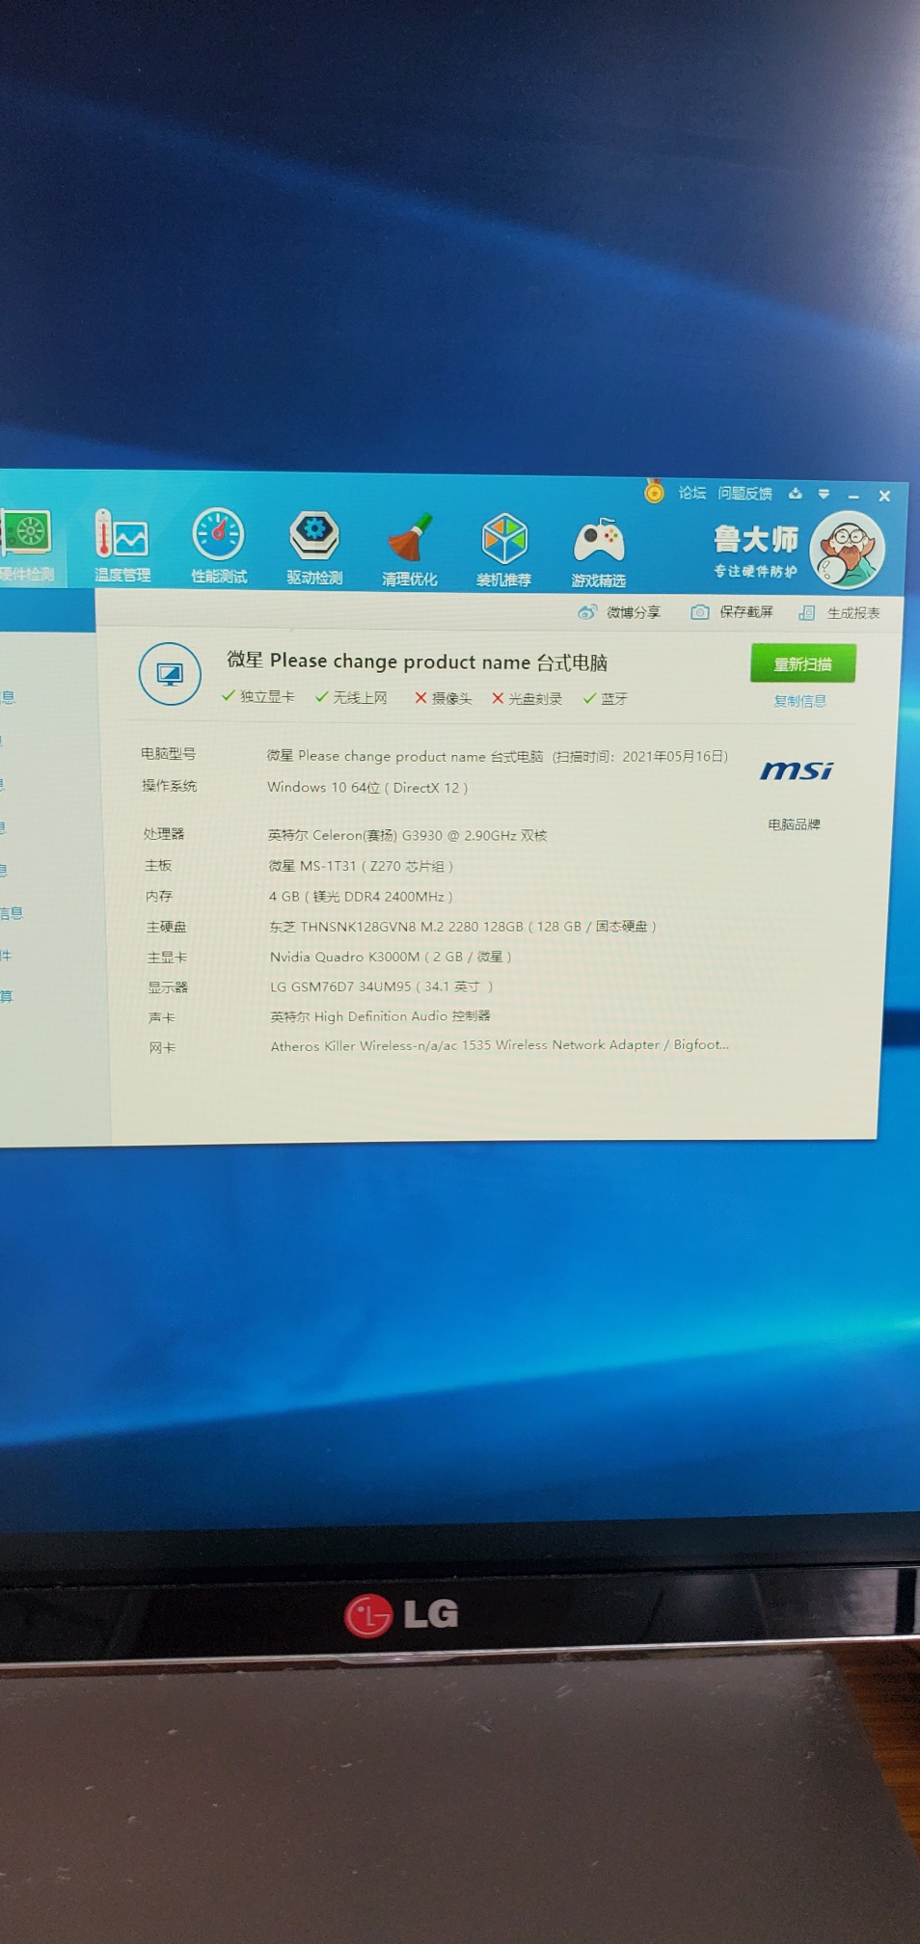Click the 处理器 label
The height and width of the screenshot is (1944, 920).
pos(164,834)
